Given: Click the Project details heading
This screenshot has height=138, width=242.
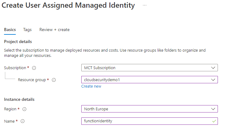Looking at the screenshot, I should pyautogui.click(x=18, y=41).
